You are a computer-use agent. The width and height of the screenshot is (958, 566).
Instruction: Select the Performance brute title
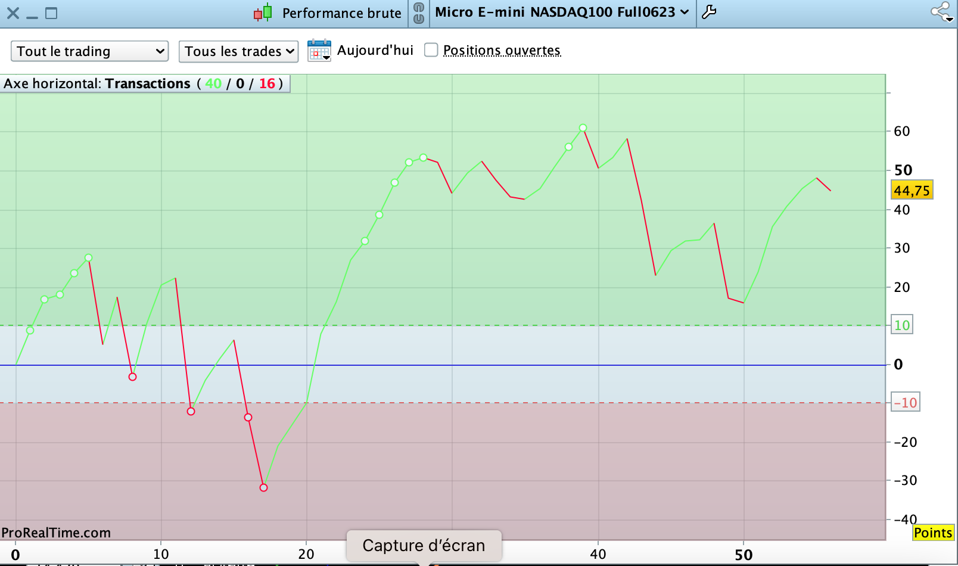pyautogui.click(x=342, y=13)
